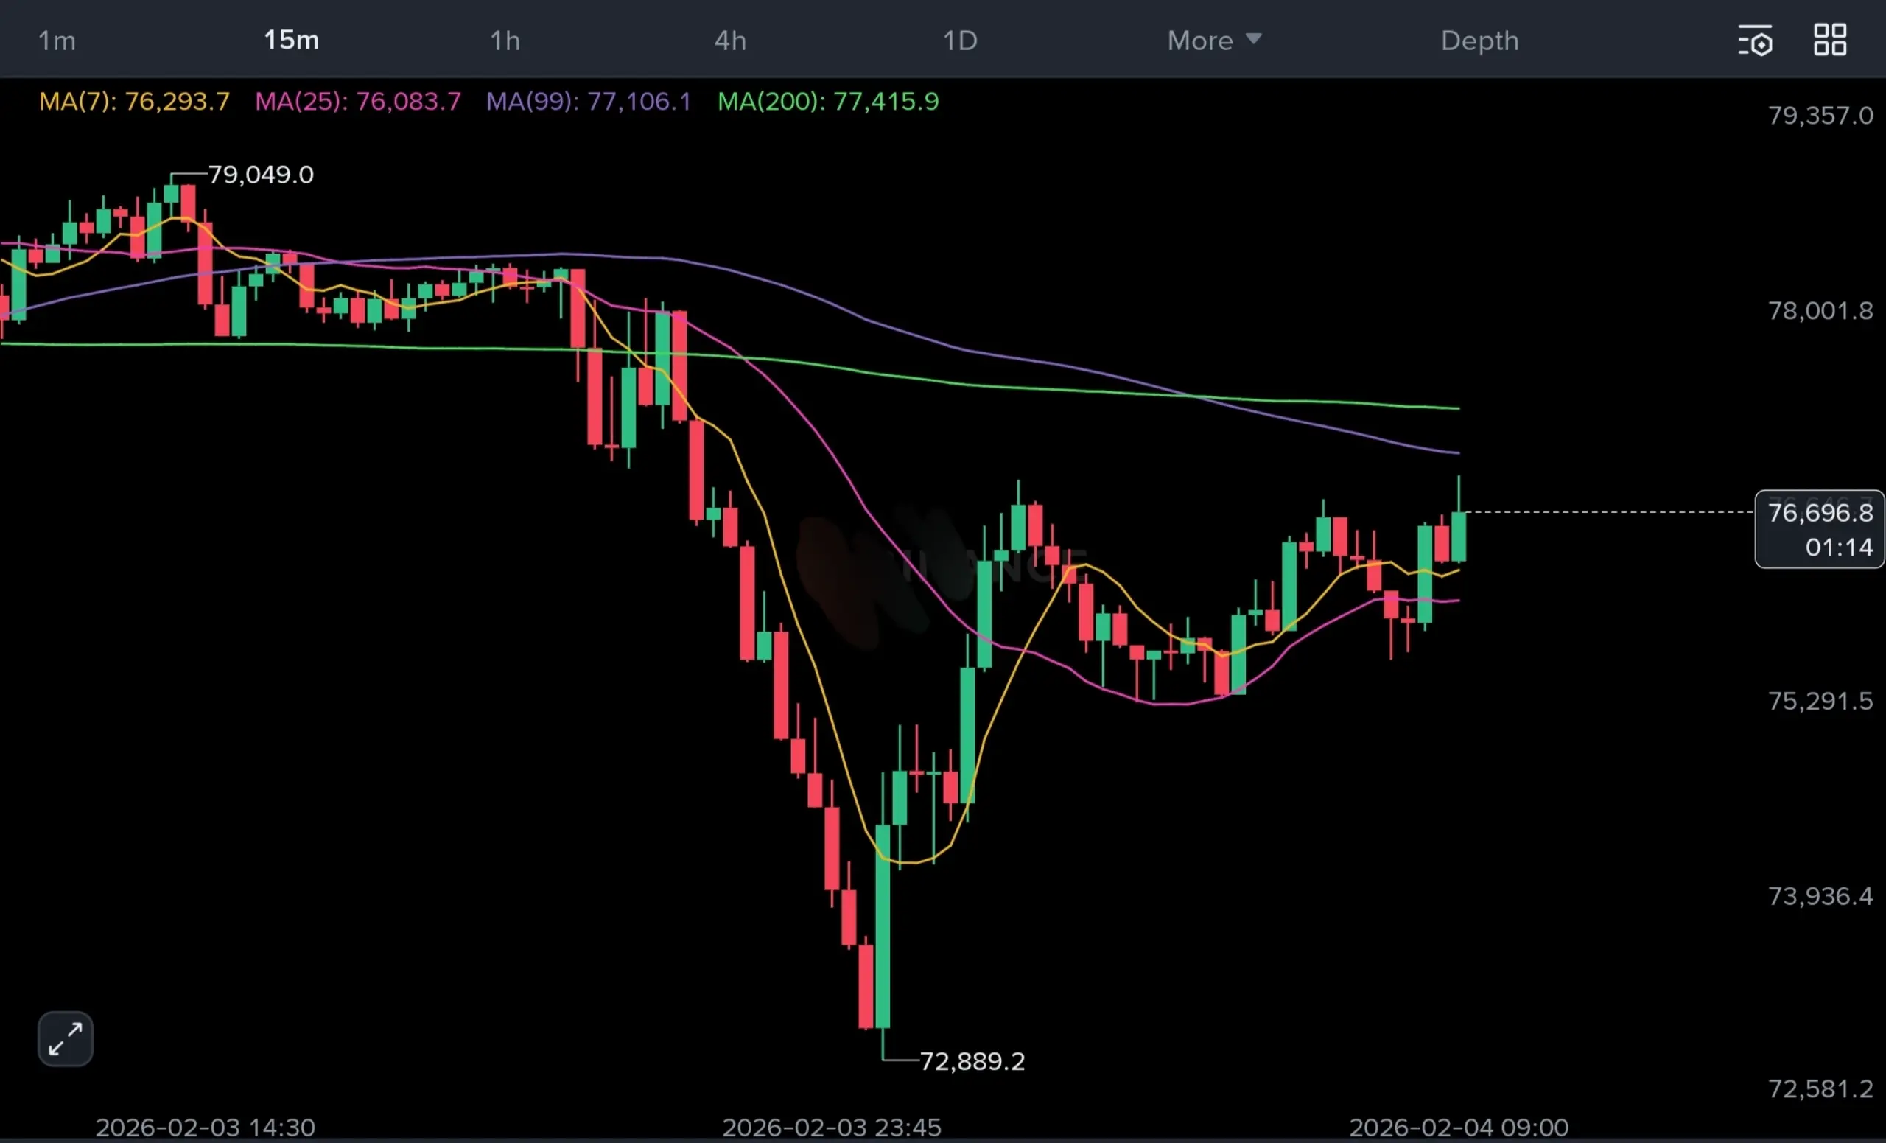This screenshot has width=1886, height=1143.
Task: Click the 2026-02-03 23:45 time label
Action: (831, 1127)
